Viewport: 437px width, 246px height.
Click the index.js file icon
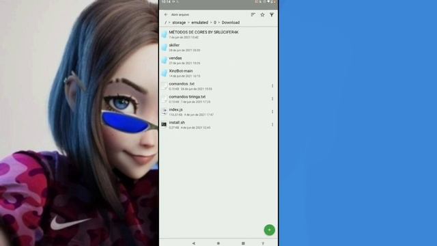pos(164,111)
